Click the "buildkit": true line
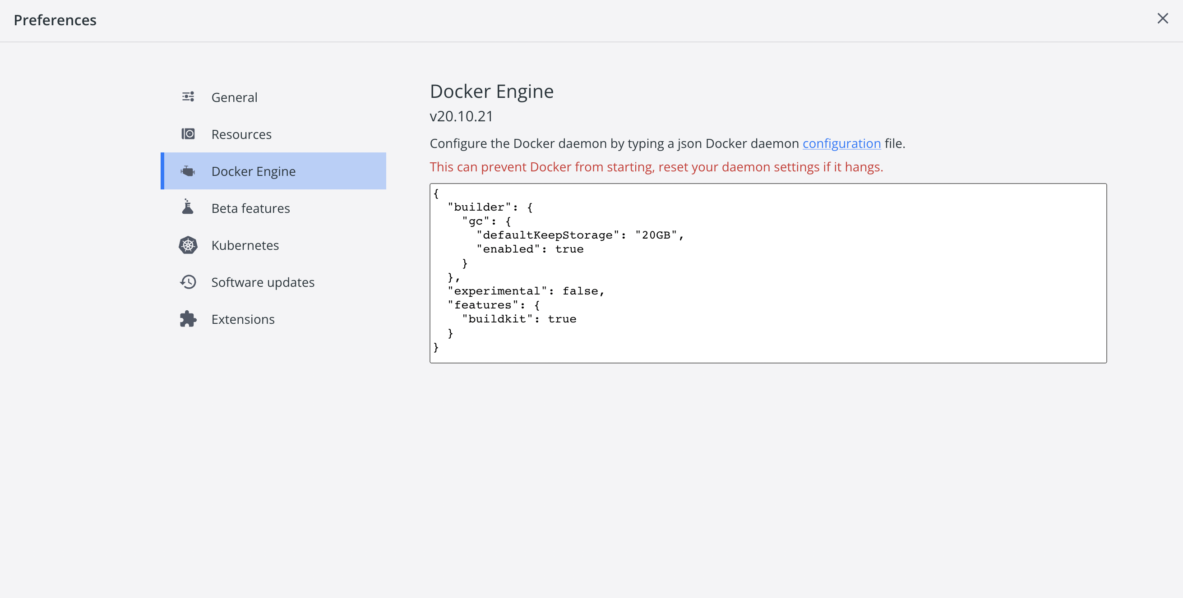 pos(519,319)
